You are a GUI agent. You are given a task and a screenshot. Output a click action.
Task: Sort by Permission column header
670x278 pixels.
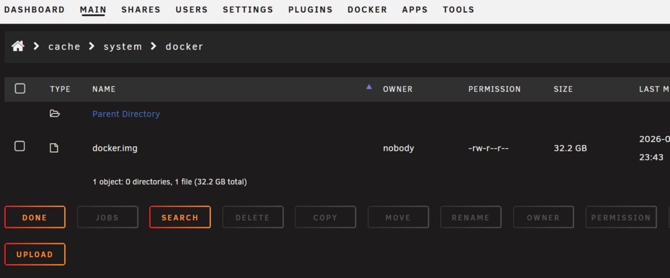(x=494, y=89)
